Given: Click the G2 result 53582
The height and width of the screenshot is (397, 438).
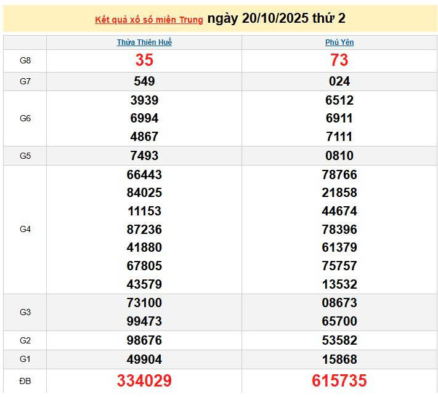Looking at the screenshot, I should pos(339,340).
